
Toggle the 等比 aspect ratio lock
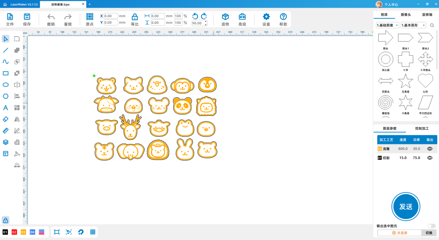(x=135, y=17)
